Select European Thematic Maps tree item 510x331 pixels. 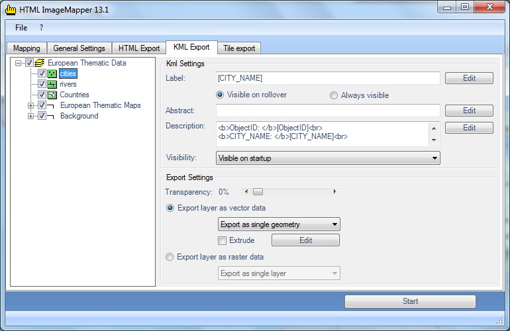(x=100, y=105)
